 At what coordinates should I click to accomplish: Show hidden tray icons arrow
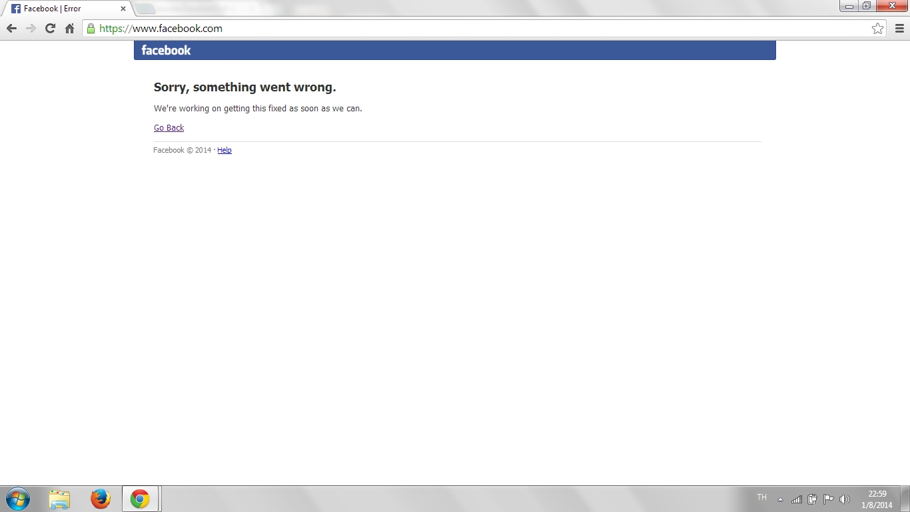click(x=781, y=499)
